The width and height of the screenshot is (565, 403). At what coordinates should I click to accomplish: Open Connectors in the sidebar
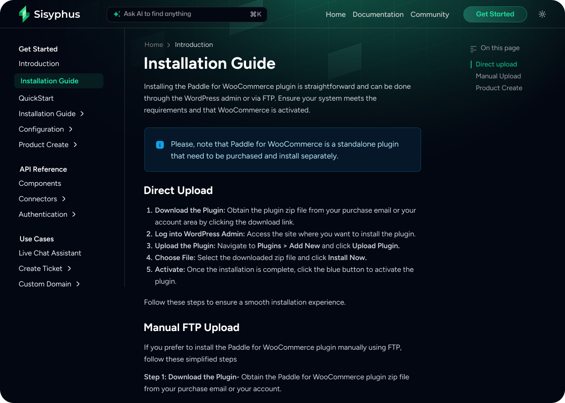(38, 199)
